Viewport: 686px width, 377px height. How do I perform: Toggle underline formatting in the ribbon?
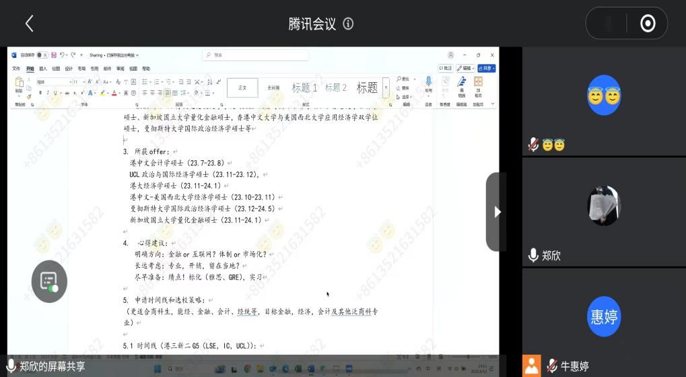pos(55,93)
